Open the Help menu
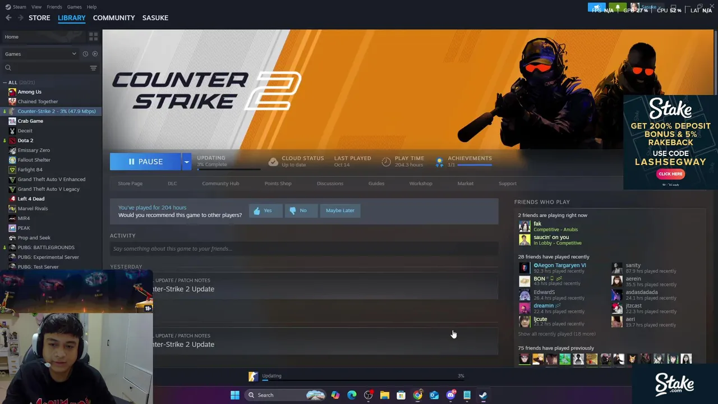 pyautogui.click(x=91, y=7)
